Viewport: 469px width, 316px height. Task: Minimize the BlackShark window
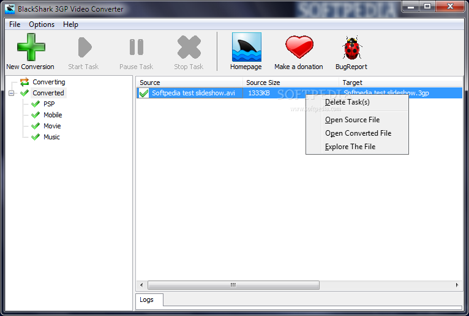pyautogui.click(x=411, y=7)
